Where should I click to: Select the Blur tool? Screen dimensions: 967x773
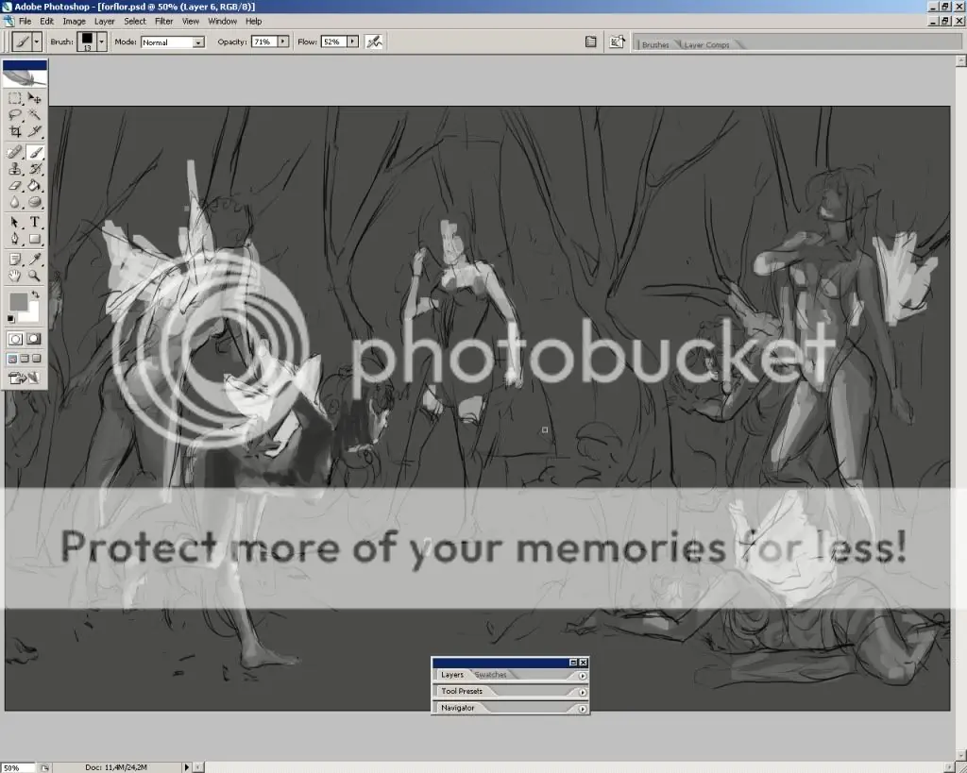pyautogui.click(x=15, y=202)
